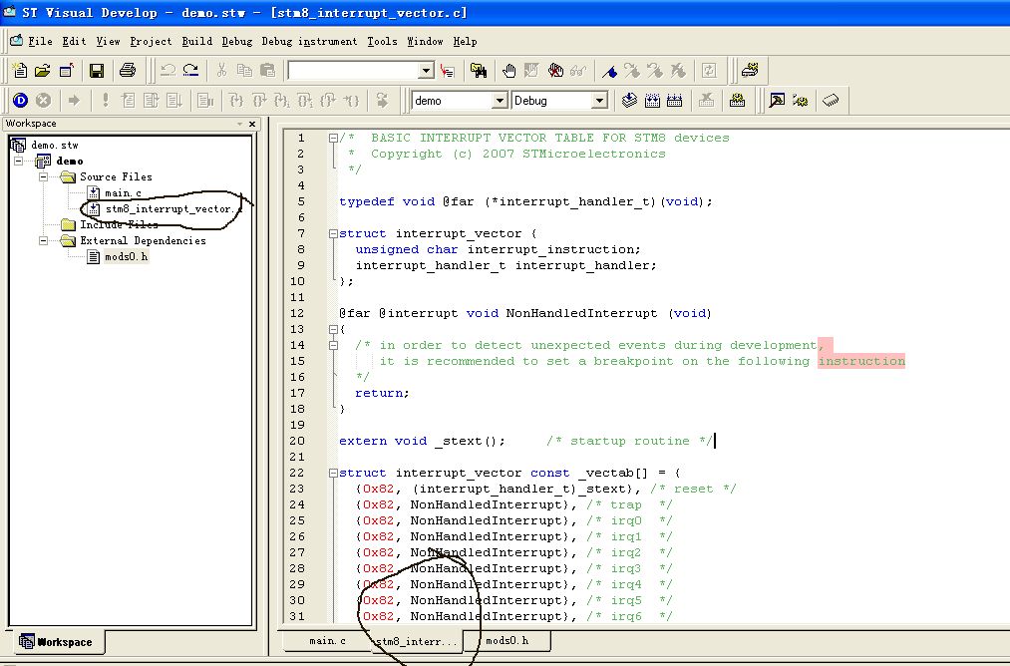The width and height of the screenshot is (1010, 666).
Task: Collapse the External Dependencies folder
Action: (43, 240)
